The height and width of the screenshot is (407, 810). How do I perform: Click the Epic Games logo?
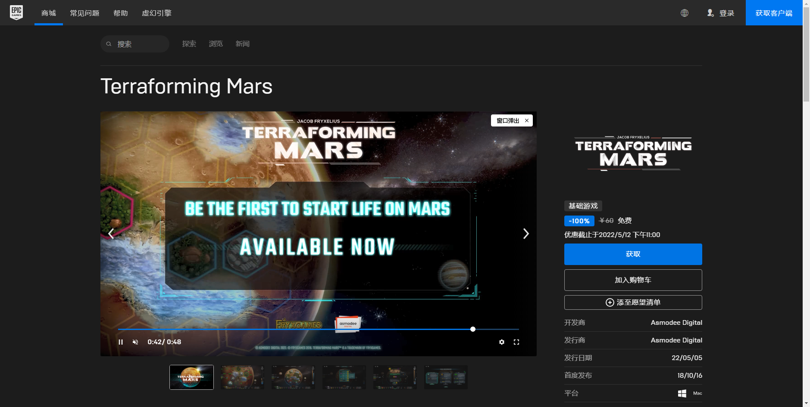click(16, 12)
